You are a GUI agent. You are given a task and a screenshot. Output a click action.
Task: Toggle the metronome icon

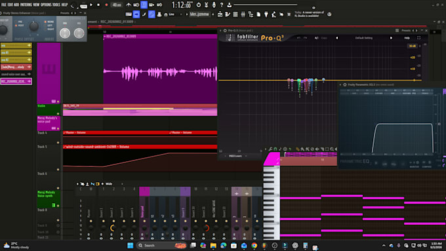pos(129,5)
